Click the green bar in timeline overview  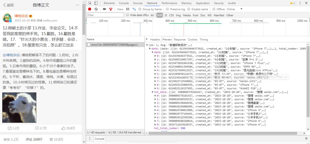[195, 23]
